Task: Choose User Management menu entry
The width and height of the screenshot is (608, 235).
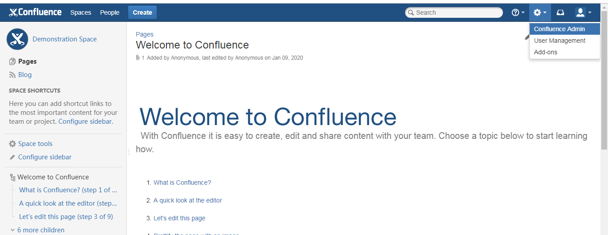Action: click(x=565, y=41)
